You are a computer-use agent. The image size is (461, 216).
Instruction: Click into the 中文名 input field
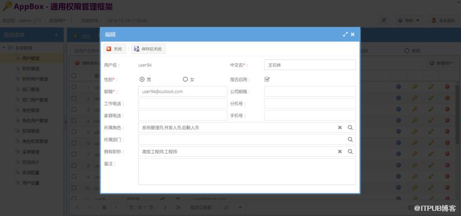310,65
